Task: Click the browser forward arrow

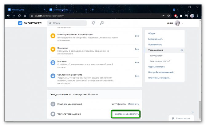Action: coord(14,16)
